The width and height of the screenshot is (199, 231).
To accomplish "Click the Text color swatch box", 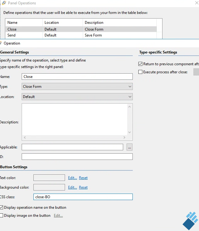I will click(49, 178).
